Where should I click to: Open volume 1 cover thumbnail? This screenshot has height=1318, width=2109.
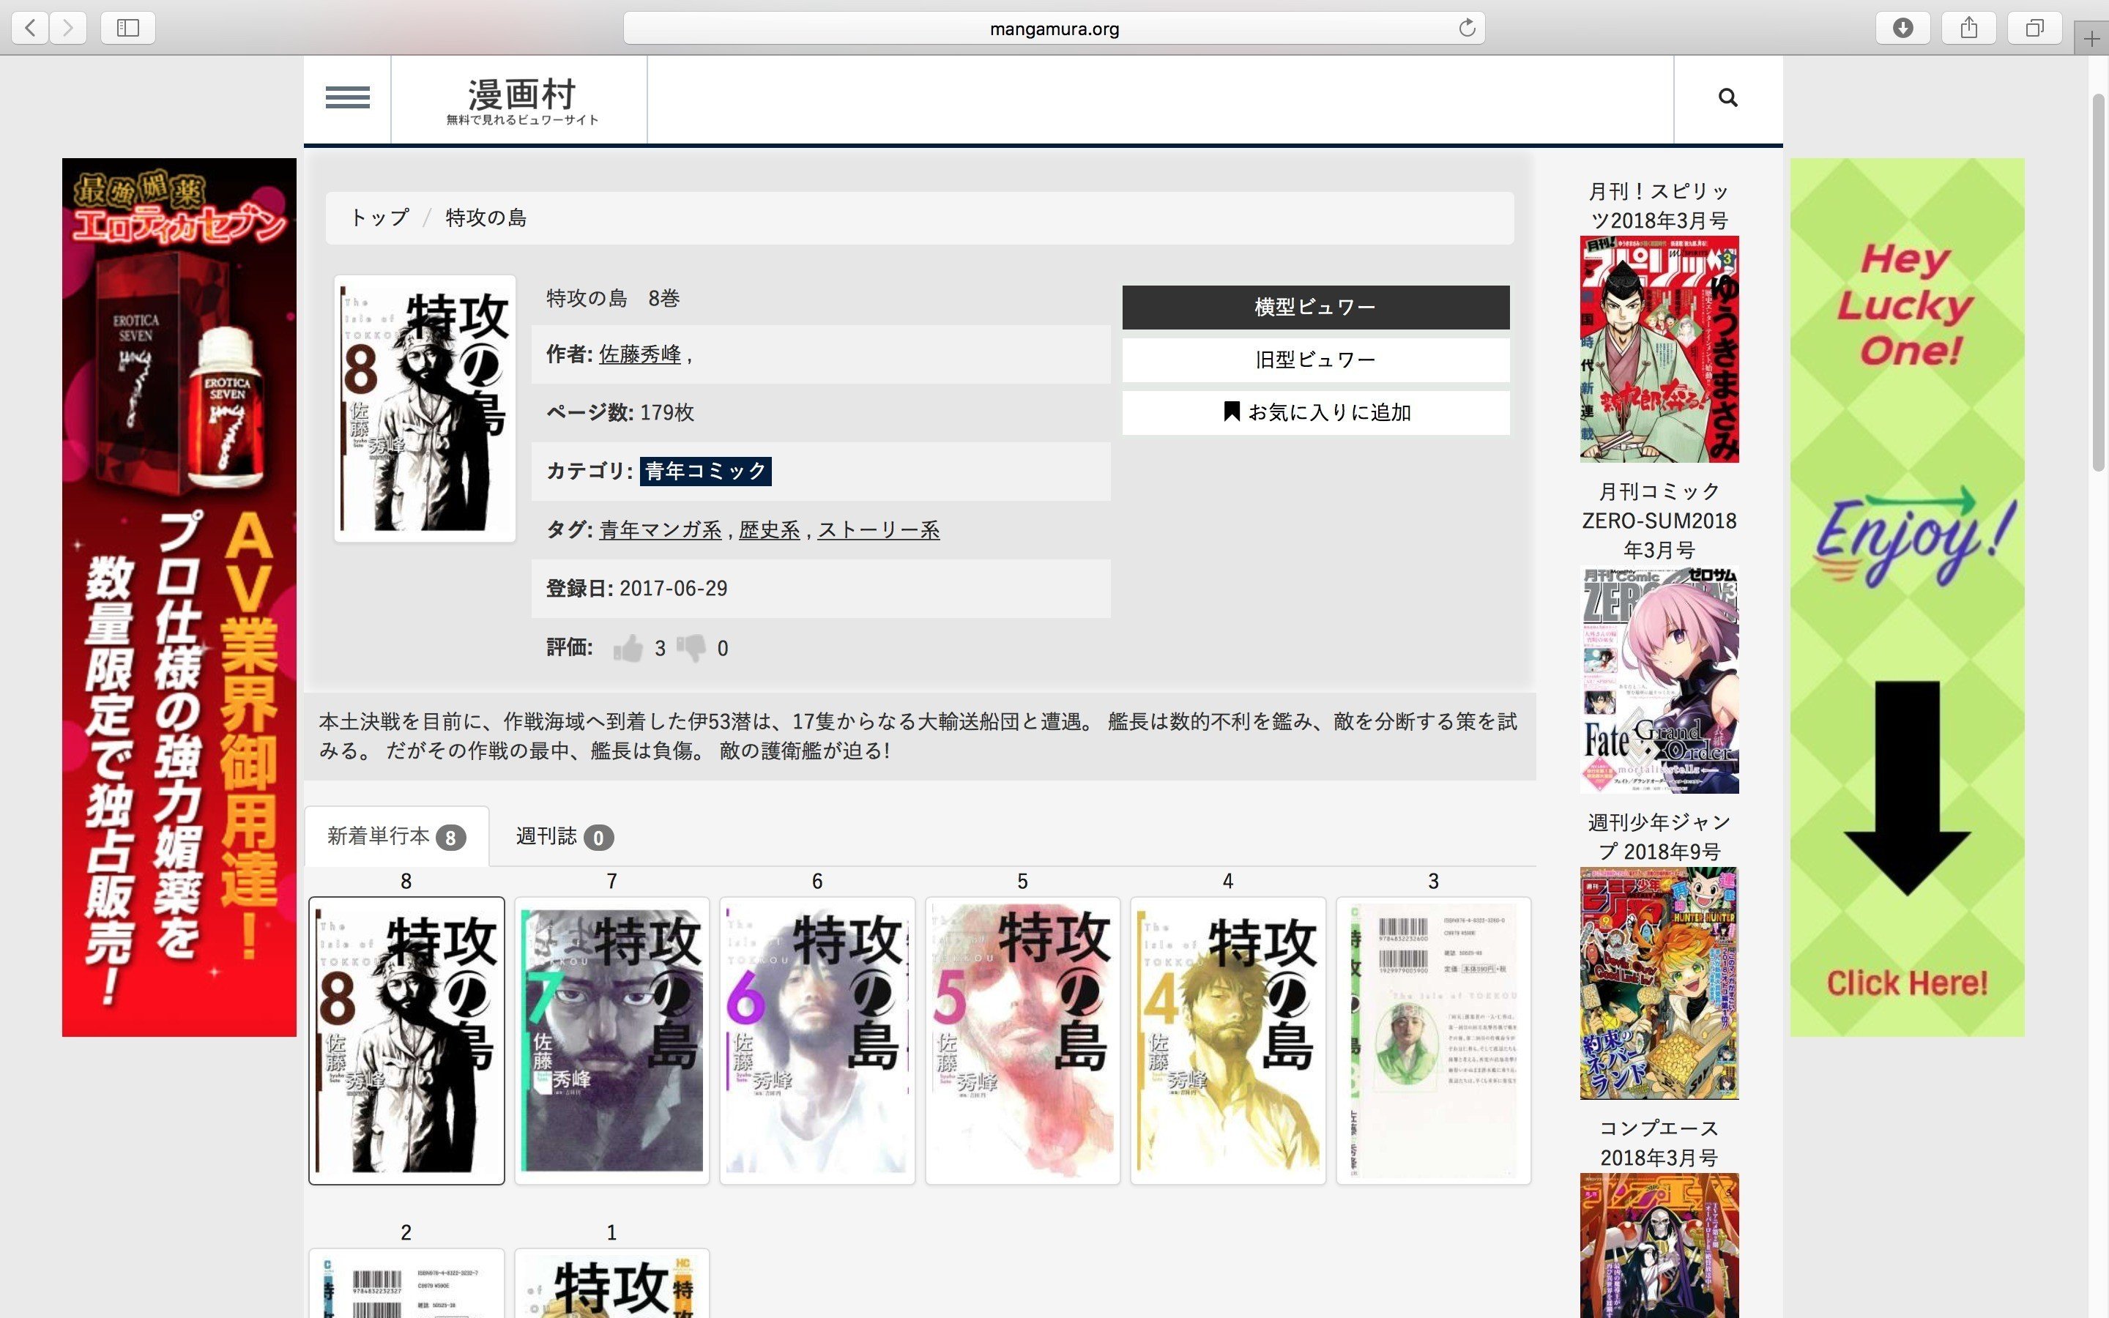(611, 1283)
